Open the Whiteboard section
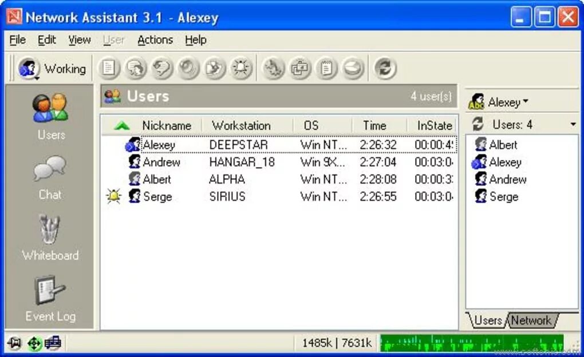This screenshot has width=584, height=357. coord(50,237)
